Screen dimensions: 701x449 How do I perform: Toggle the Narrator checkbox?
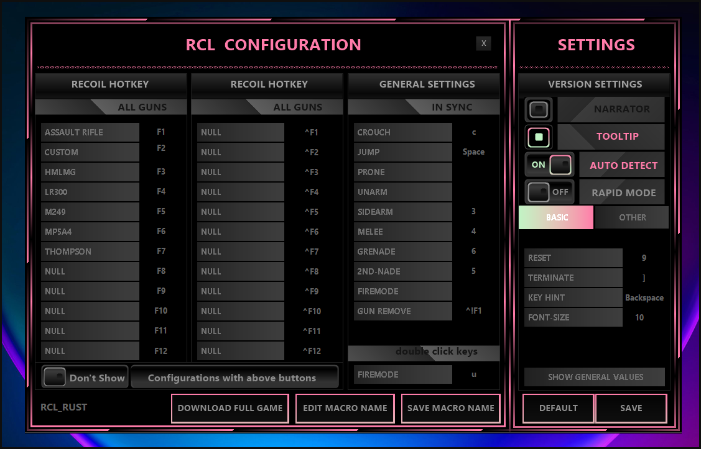point(539,110)
